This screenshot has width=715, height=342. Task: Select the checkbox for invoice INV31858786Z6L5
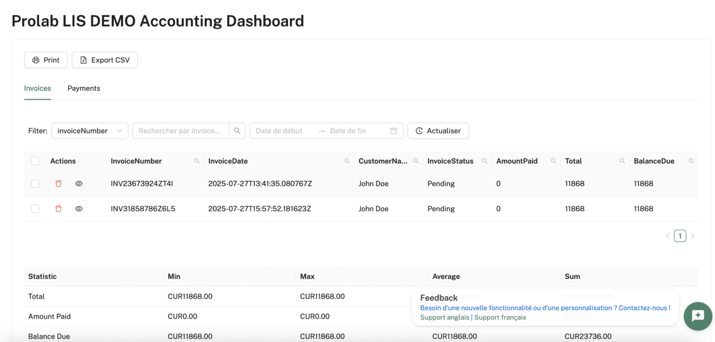[35, 209]
